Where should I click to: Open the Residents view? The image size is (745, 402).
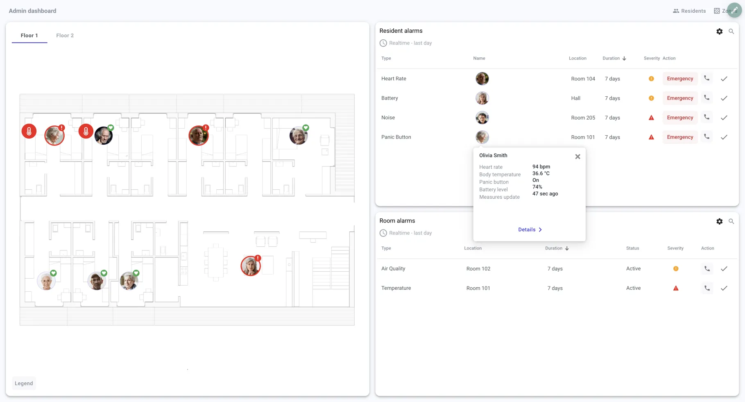click(x=689, y=11)
